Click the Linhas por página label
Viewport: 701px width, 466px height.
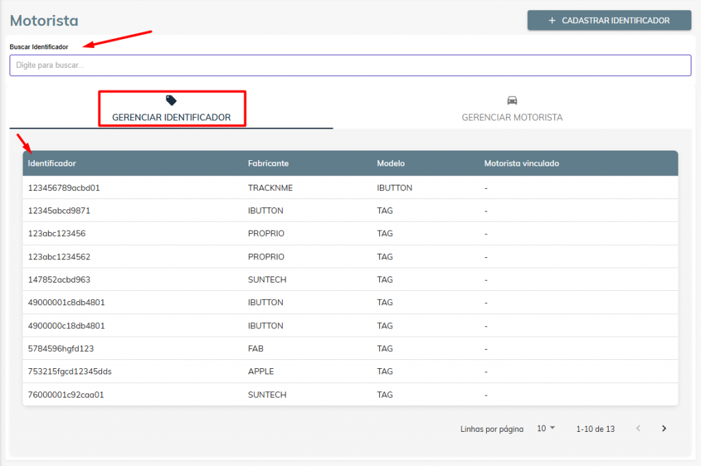(492, 429)
